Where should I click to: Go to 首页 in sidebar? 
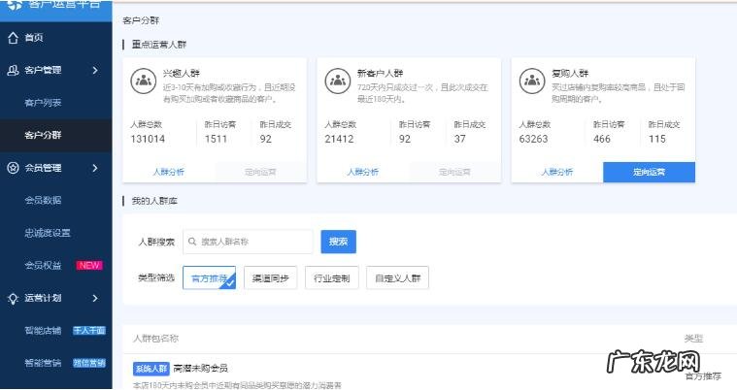(34, 38)
